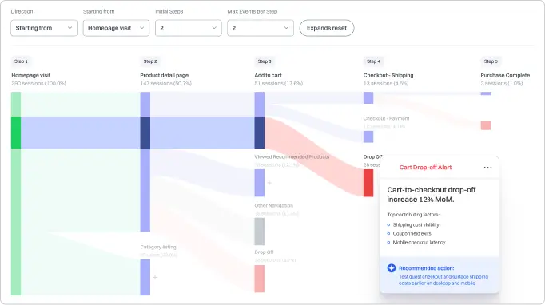
Task: Click the Mobile checkout latency factor
Action: (x=419, y=242)
